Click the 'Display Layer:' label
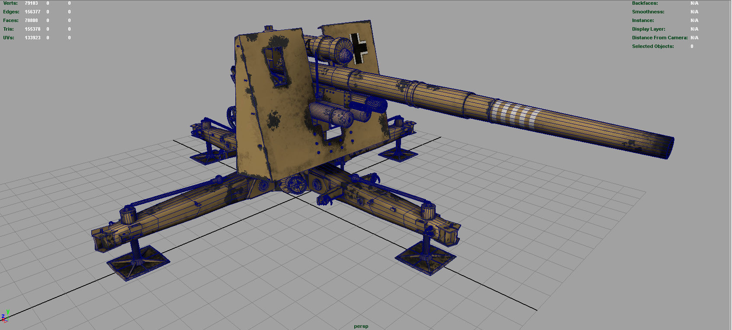 pos(649,29)
